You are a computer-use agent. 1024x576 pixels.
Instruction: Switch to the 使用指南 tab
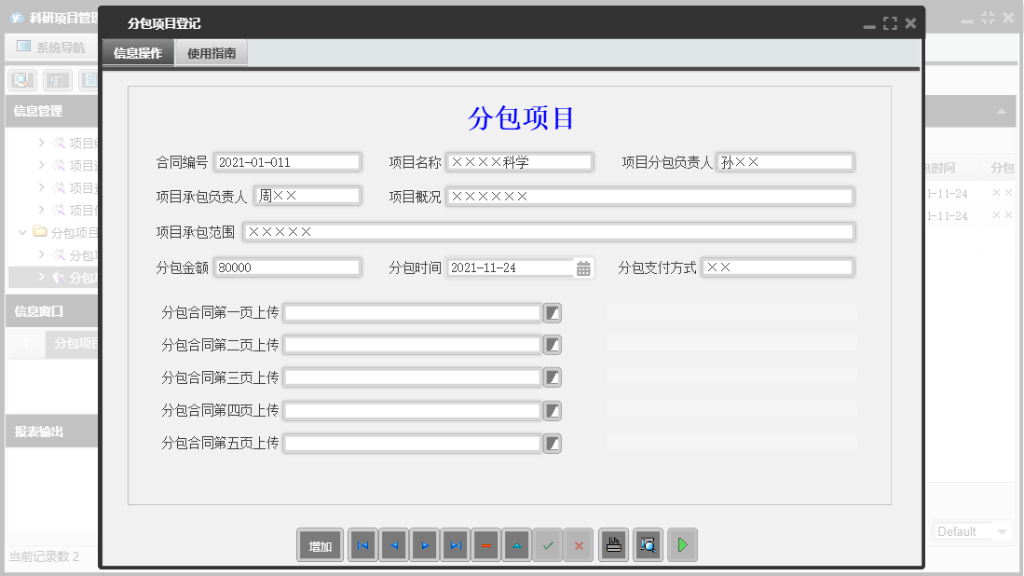point(211,53)
